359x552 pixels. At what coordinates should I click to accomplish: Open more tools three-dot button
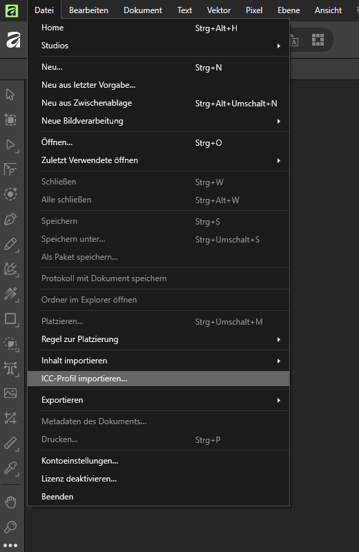click(x=10, y=545)
